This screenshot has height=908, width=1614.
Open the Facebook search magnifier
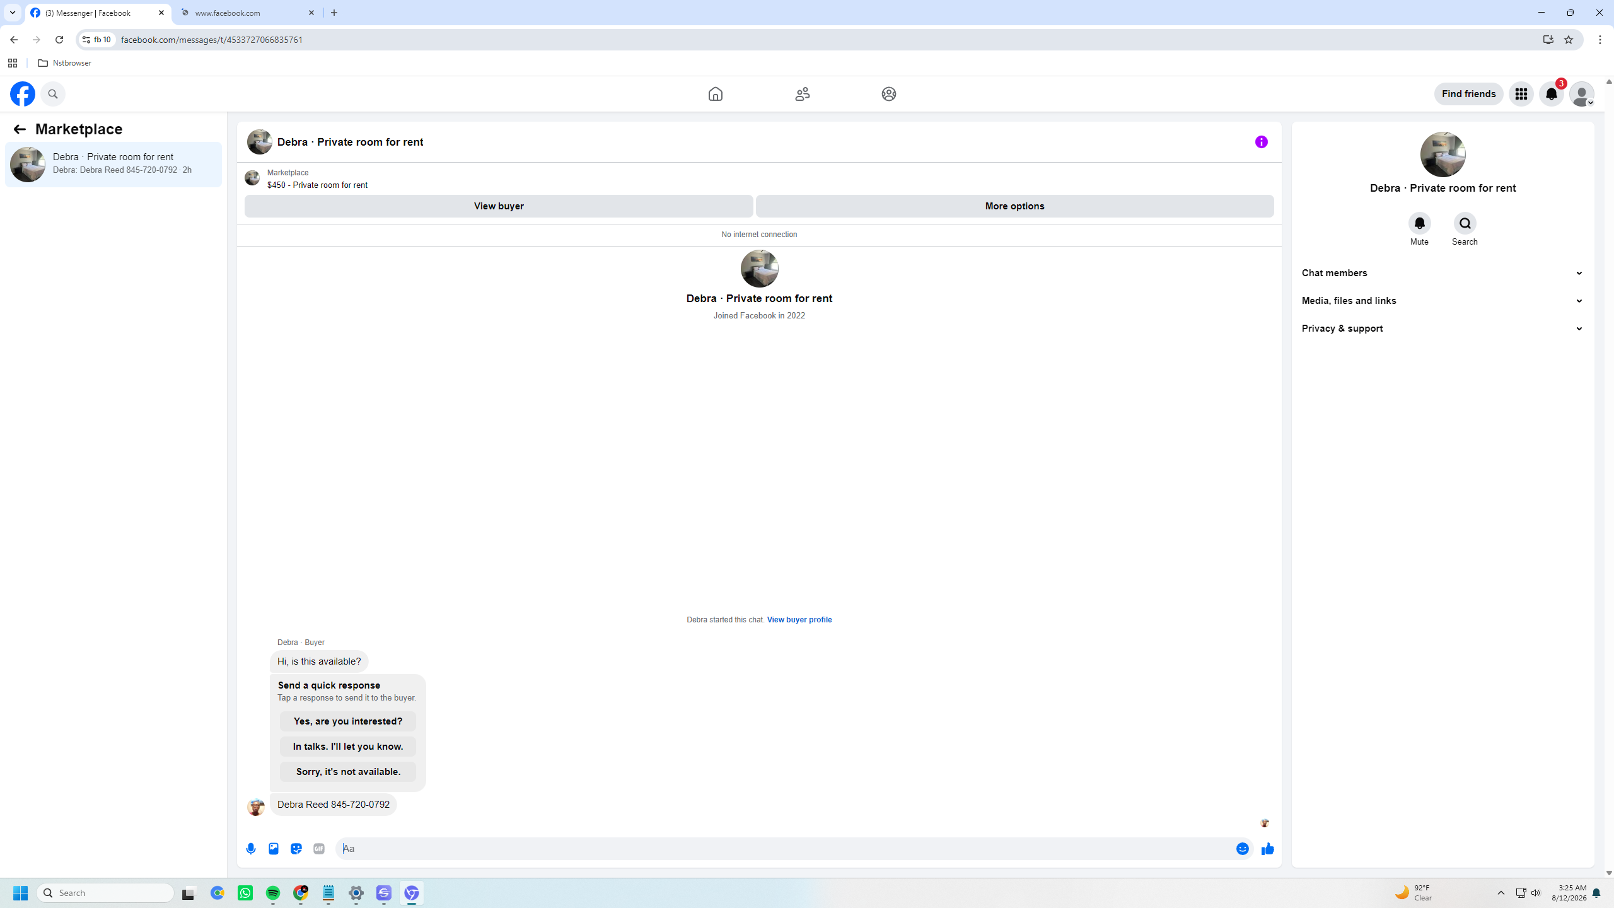point(53,94)
